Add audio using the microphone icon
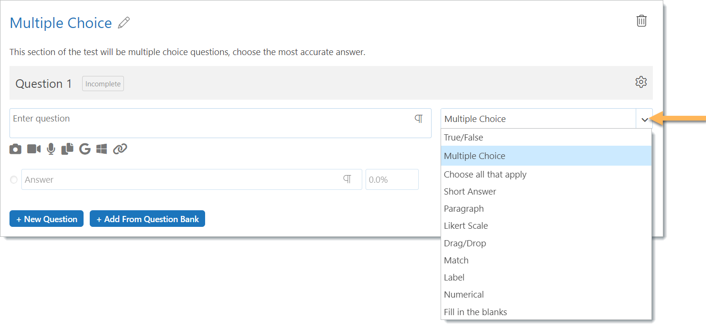This screenshot has width=706, height=327. [x=51, y=149]
